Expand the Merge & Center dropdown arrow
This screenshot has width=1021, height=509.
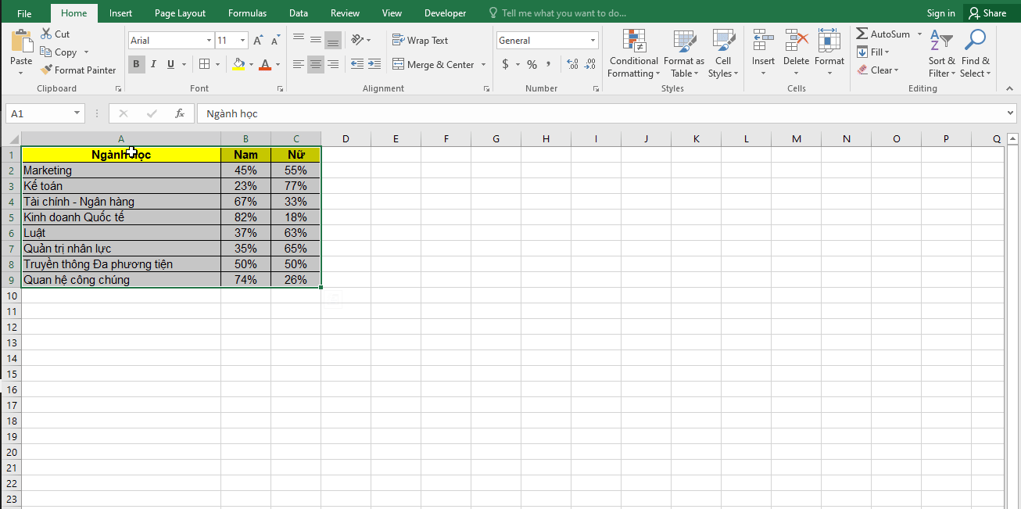pyautogui.click(x=483, y=65)
